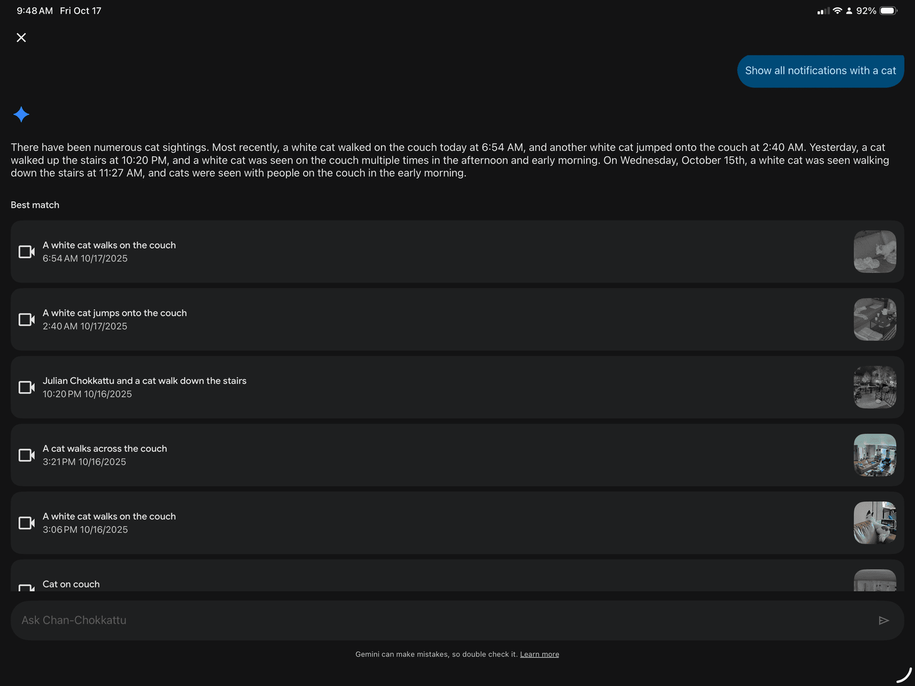Tap the send arrow icon

[884, 620]
